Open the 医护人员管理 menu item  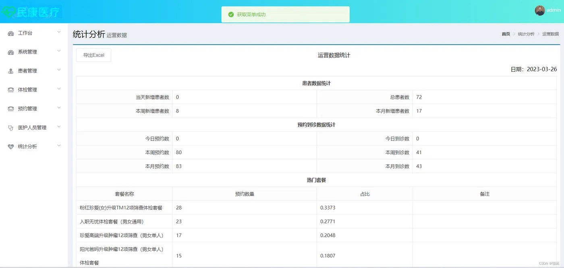pyautogui.click(x=34, y=128)
